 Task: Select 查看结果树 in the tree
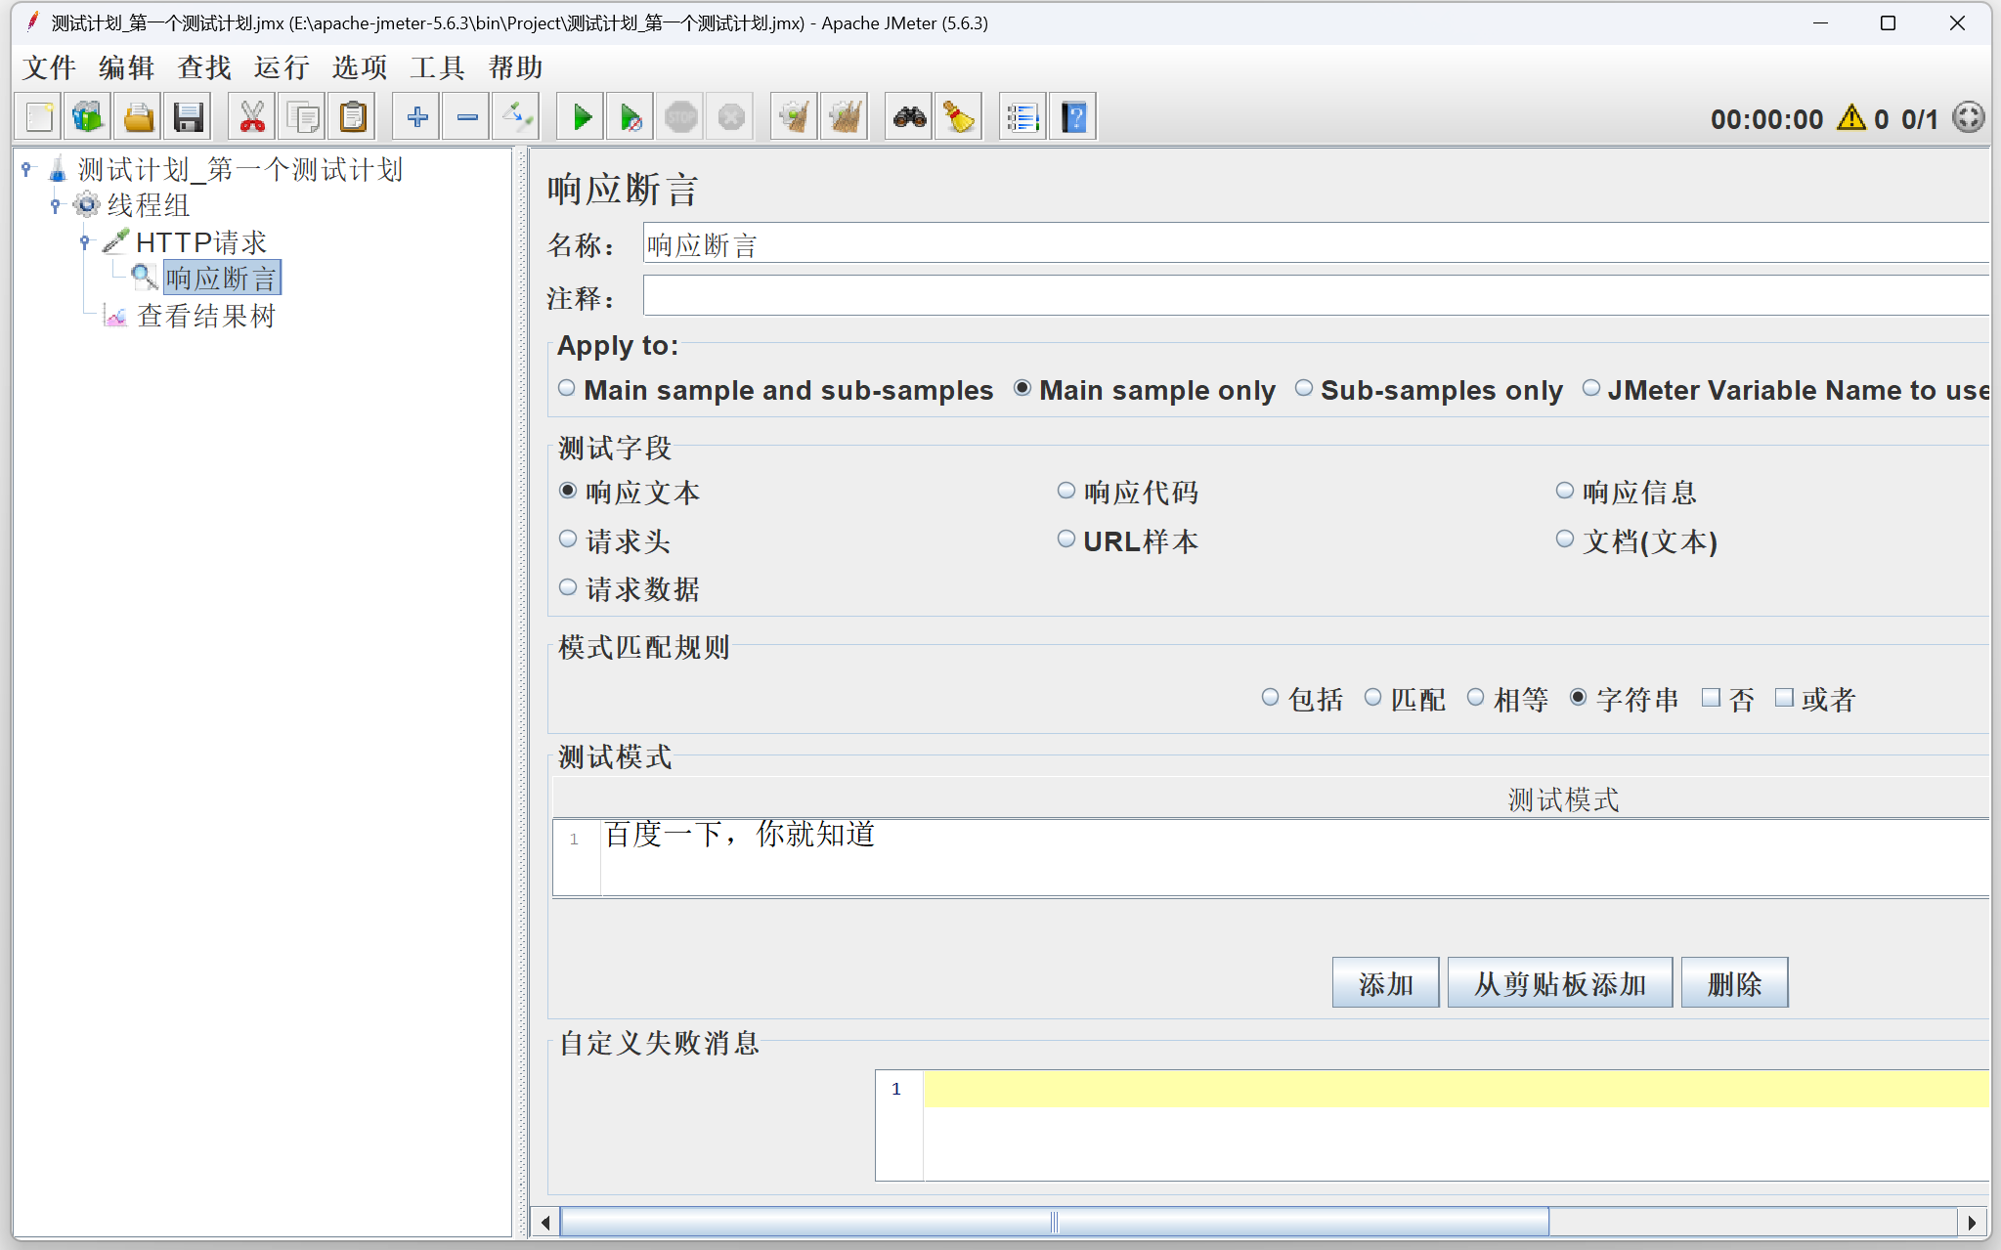[206, 316]
